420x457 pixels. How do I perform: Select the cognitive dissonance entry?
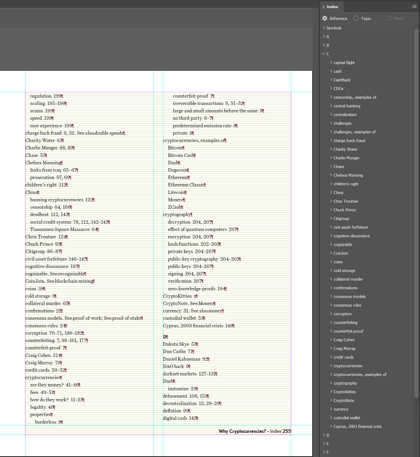click(x=352, y=236)
